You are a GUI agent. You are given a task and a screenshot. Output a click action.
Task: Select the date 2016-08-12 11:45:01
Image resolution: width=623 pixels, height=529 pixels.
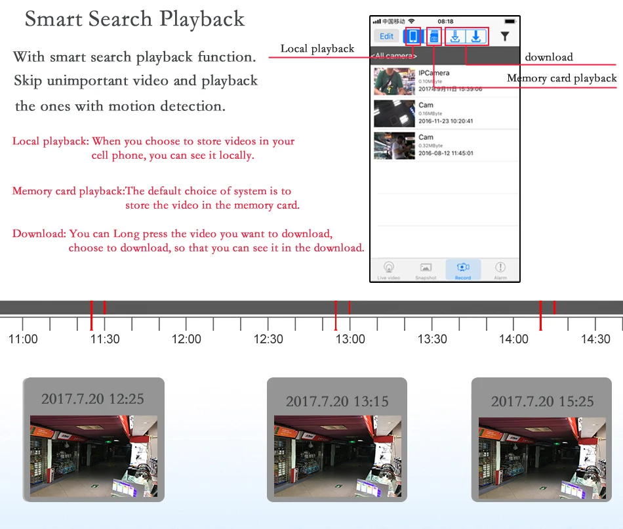[x=446, y=153]
